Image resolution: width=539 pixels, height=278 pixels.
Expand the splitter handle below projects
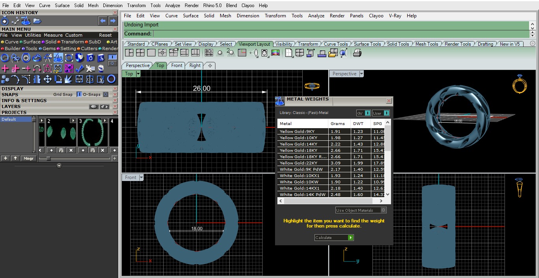(x=59, y=166)
